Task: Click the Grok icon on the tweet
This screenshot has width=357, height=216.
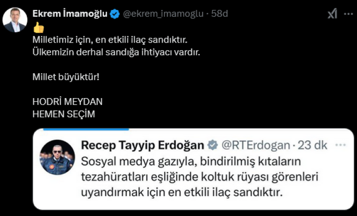Action: [x=332, y=14]
